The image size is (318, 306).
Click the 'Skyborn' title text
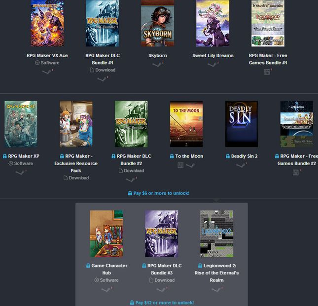pos(158,56)
